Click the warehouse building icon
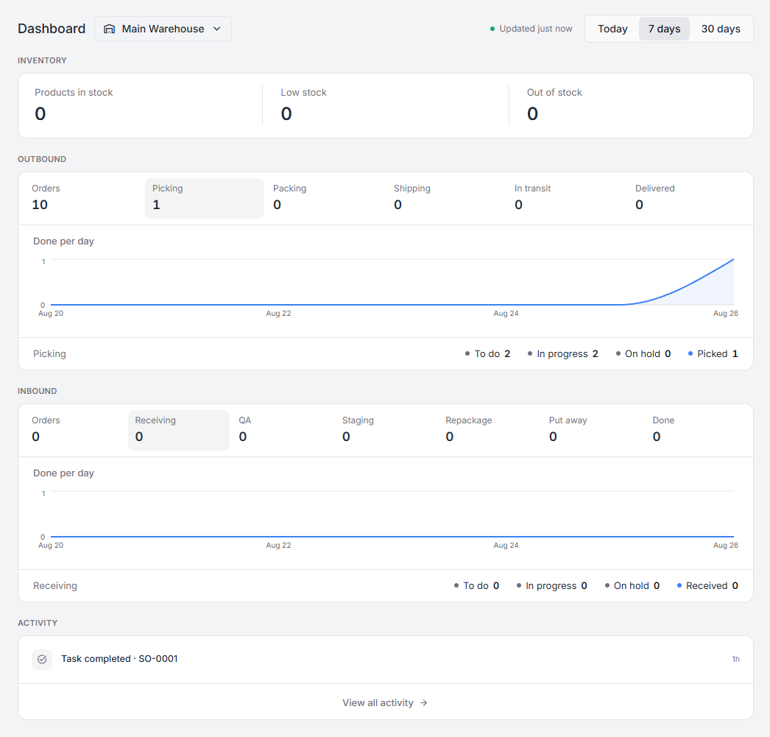This screenshot has width=770, height=737. 110,29
